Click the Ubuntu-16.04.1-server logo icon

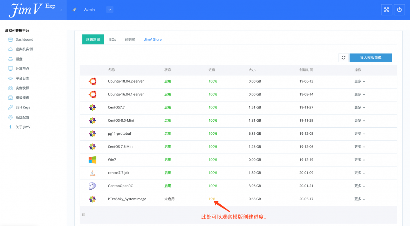tap(93, 94)
